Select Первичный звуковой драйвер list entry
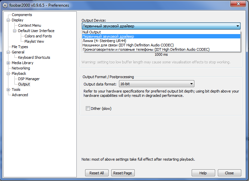Viewport: 249px width, 181px height. pos(161,36)
